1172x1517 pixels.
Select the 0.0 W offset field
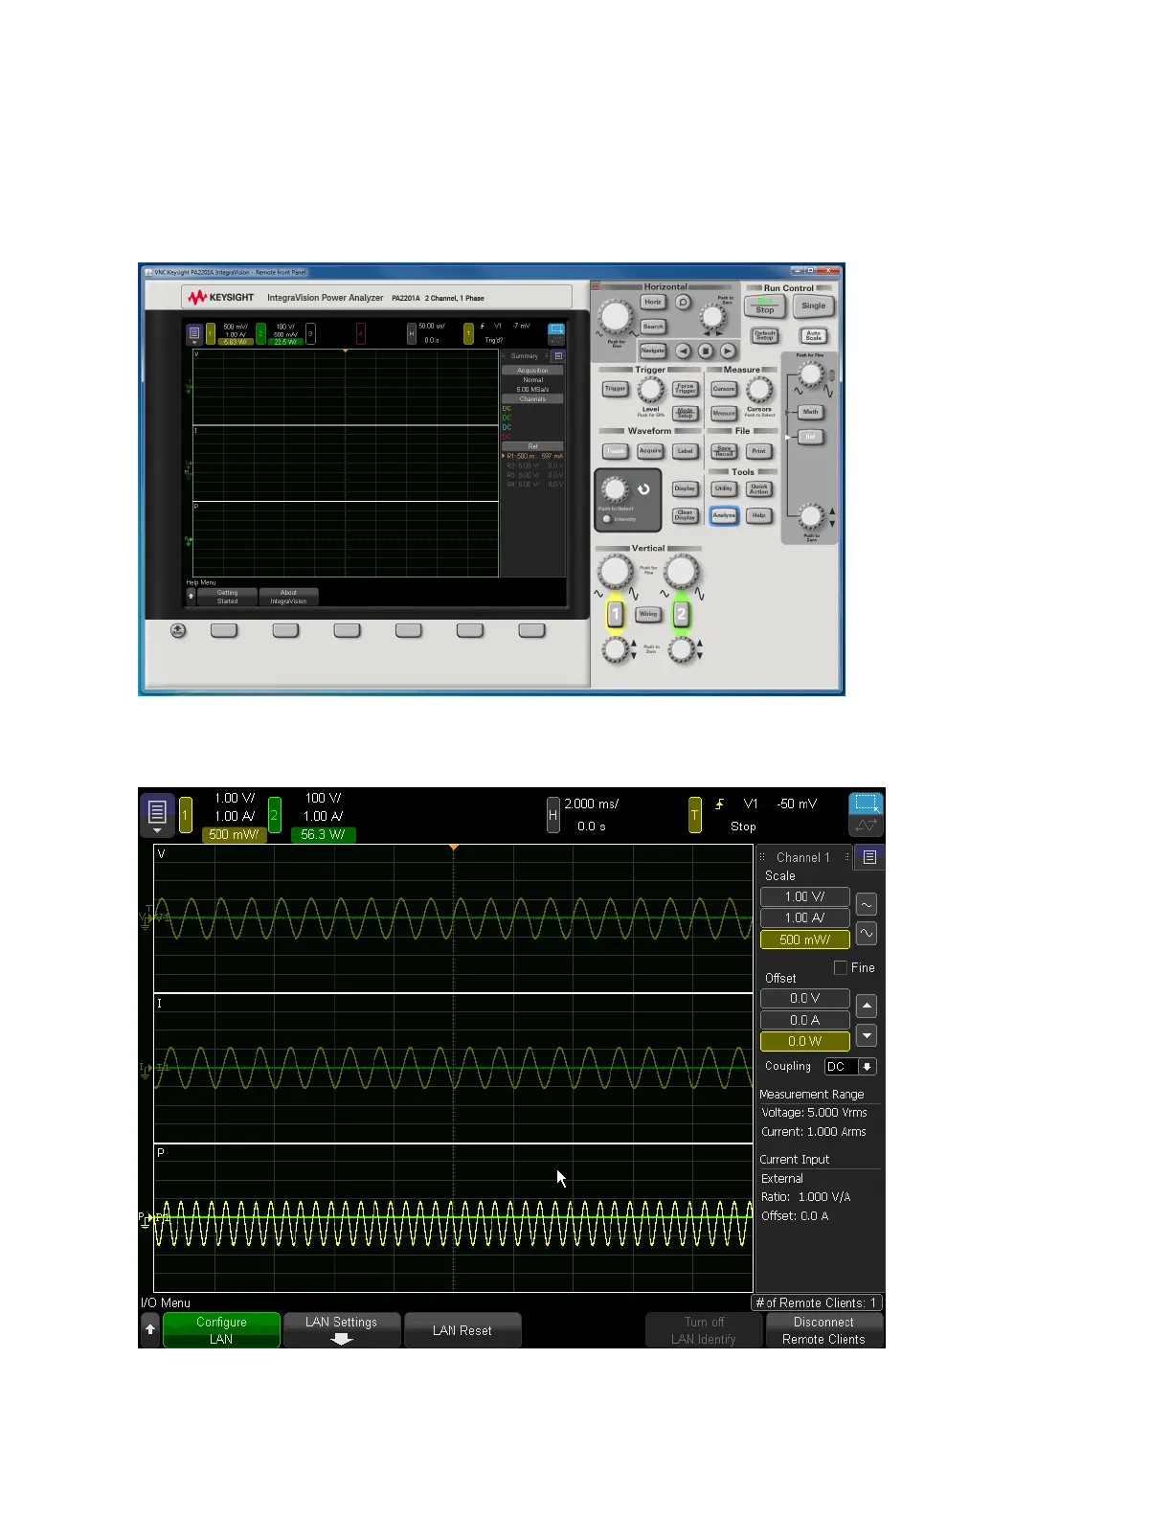[805, 1041]
